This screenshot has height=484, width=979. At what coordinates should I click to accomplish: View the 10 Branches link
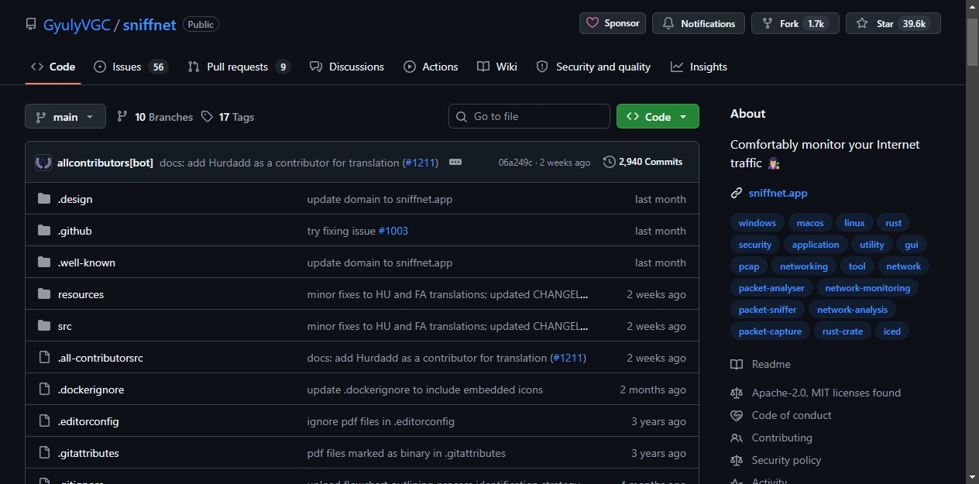click(x=155, y=117)
